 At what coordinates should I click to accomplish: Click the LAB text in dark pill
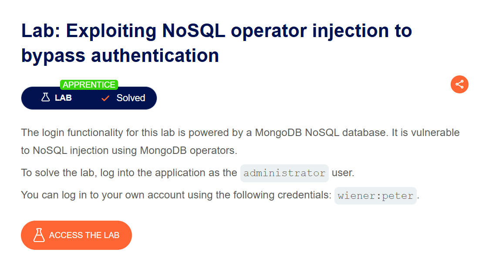coord(63,98)
